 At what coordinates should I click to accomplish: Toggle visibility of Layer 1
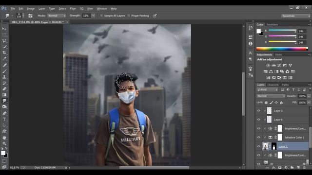(x=259, y=146)
